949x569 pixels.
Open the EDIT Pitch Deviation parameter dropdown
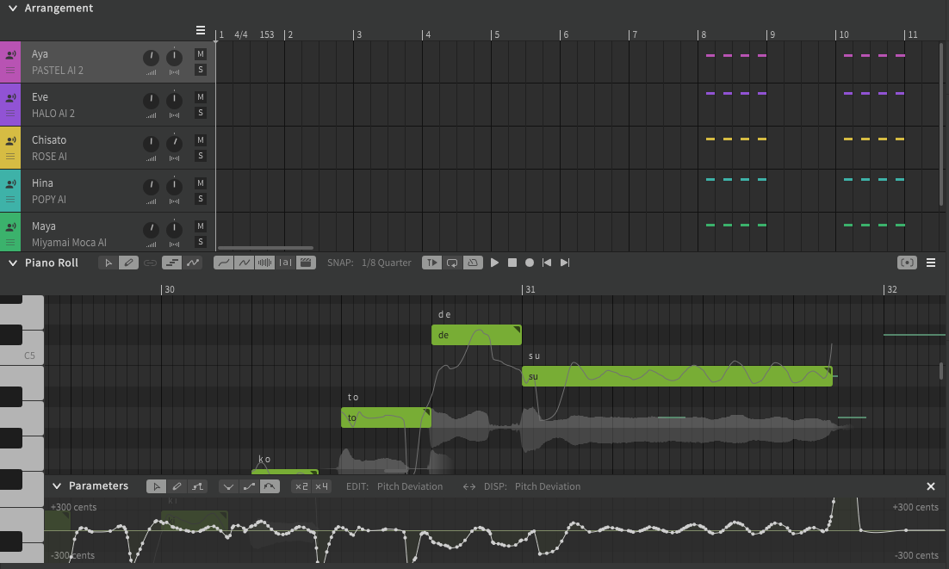click(410, 486)
